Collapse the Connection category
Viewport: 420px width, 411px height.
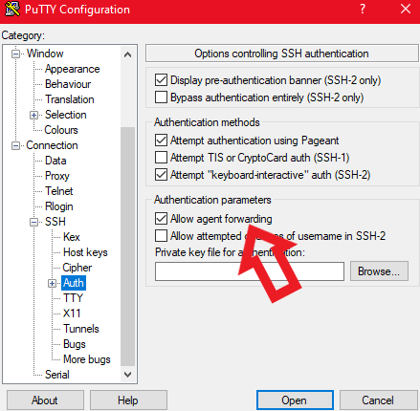click(x=15, y=145)
